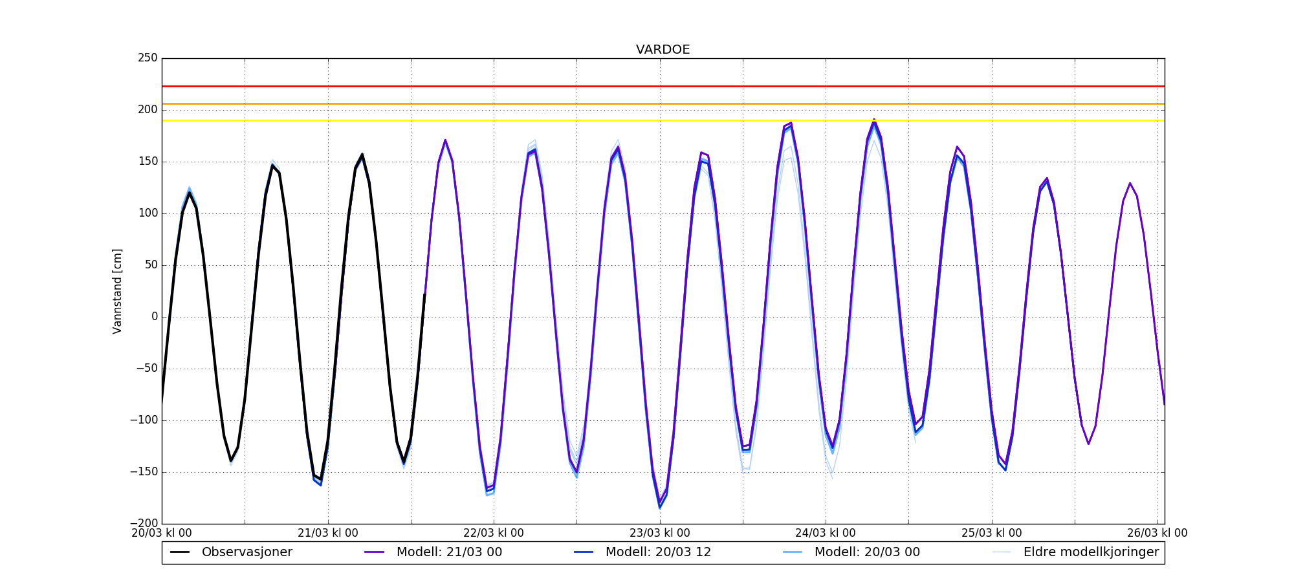The image size is (1294, 582).
Task: Click the x-axis label 20/03 kl 00
Action: (x=162, y=533)
